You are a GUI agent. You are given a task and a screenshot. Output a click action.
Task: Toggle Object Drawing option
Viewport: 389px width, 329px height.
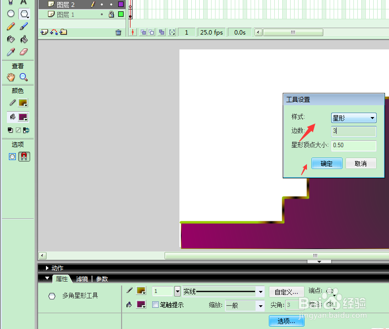12,157
